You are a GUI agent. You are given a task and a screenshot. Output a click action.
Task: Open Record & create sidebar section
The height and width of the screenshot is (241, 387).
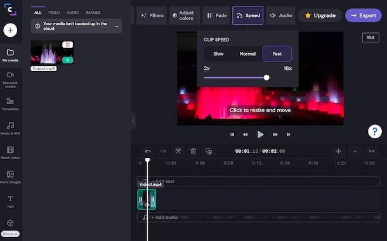click(10, 80)
